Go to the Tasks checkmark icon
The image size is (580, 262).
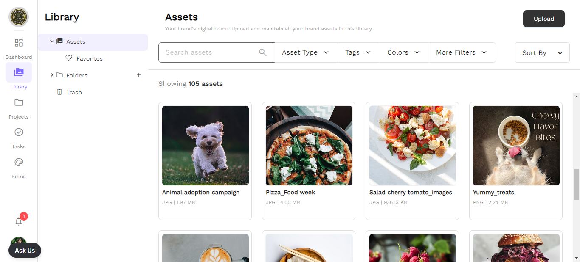(x=19, y=132)
